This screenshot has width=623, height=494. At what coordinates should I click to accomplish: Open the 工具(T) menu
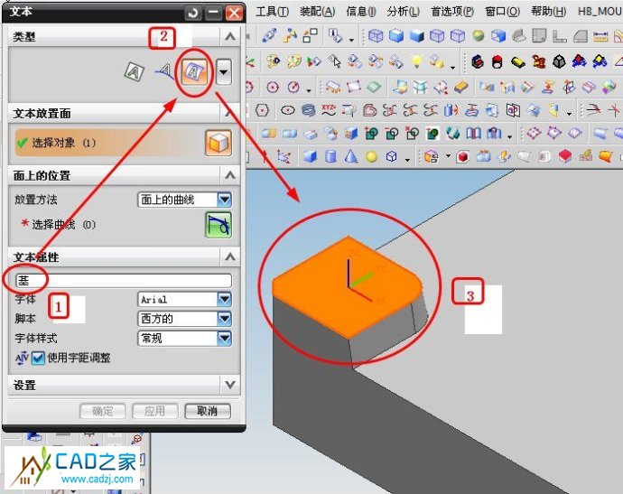[272, 12]
